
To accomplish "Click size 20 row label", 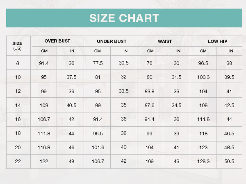I will tap(18, 147).
